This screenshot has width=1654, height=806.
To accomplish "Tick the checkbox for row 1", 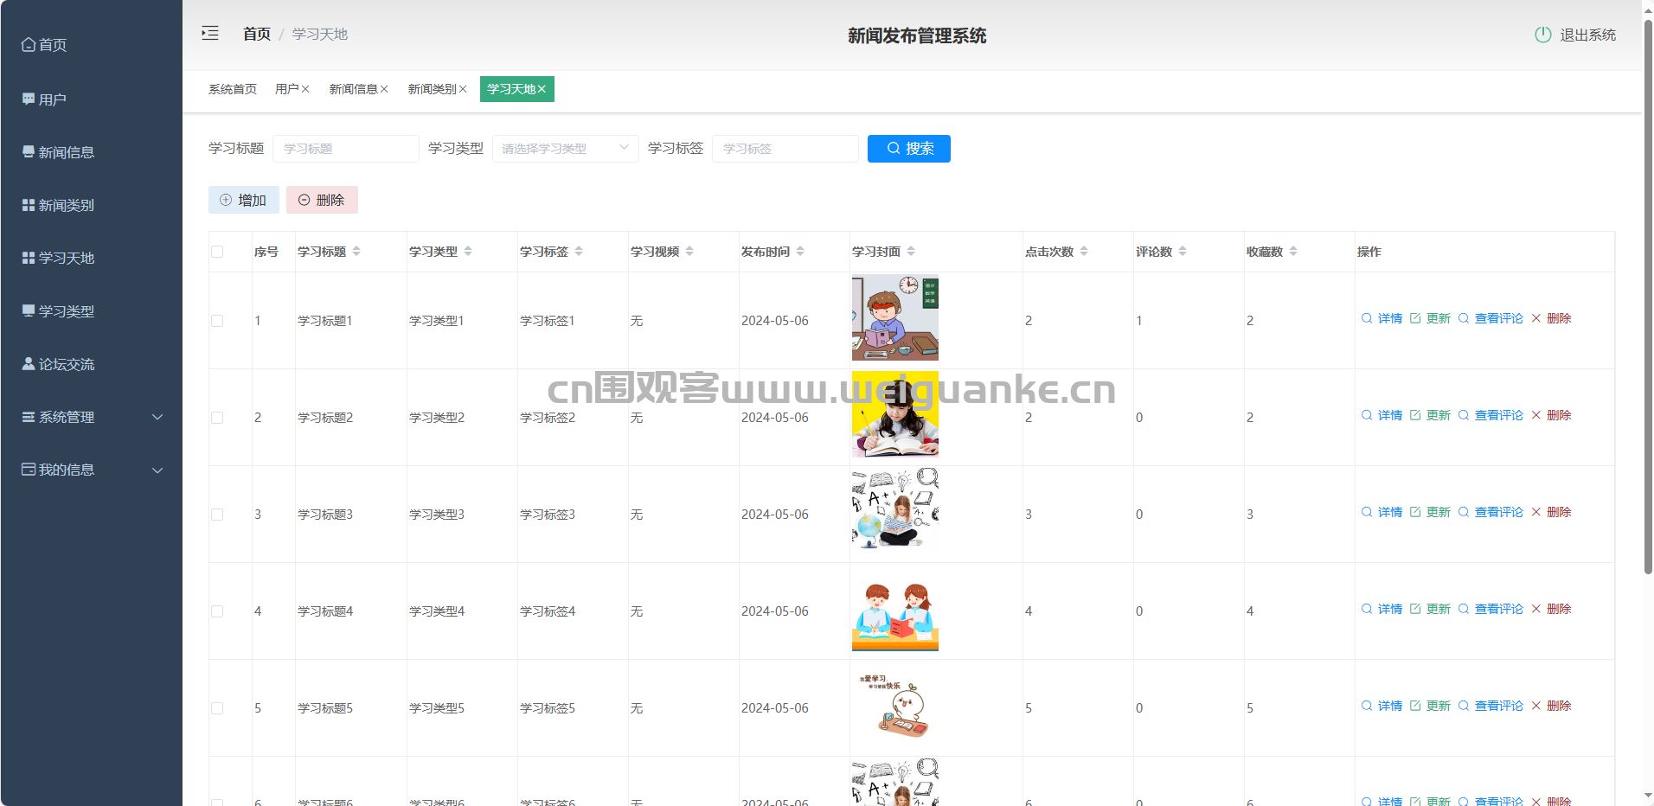I will click(x=217, y=321).
